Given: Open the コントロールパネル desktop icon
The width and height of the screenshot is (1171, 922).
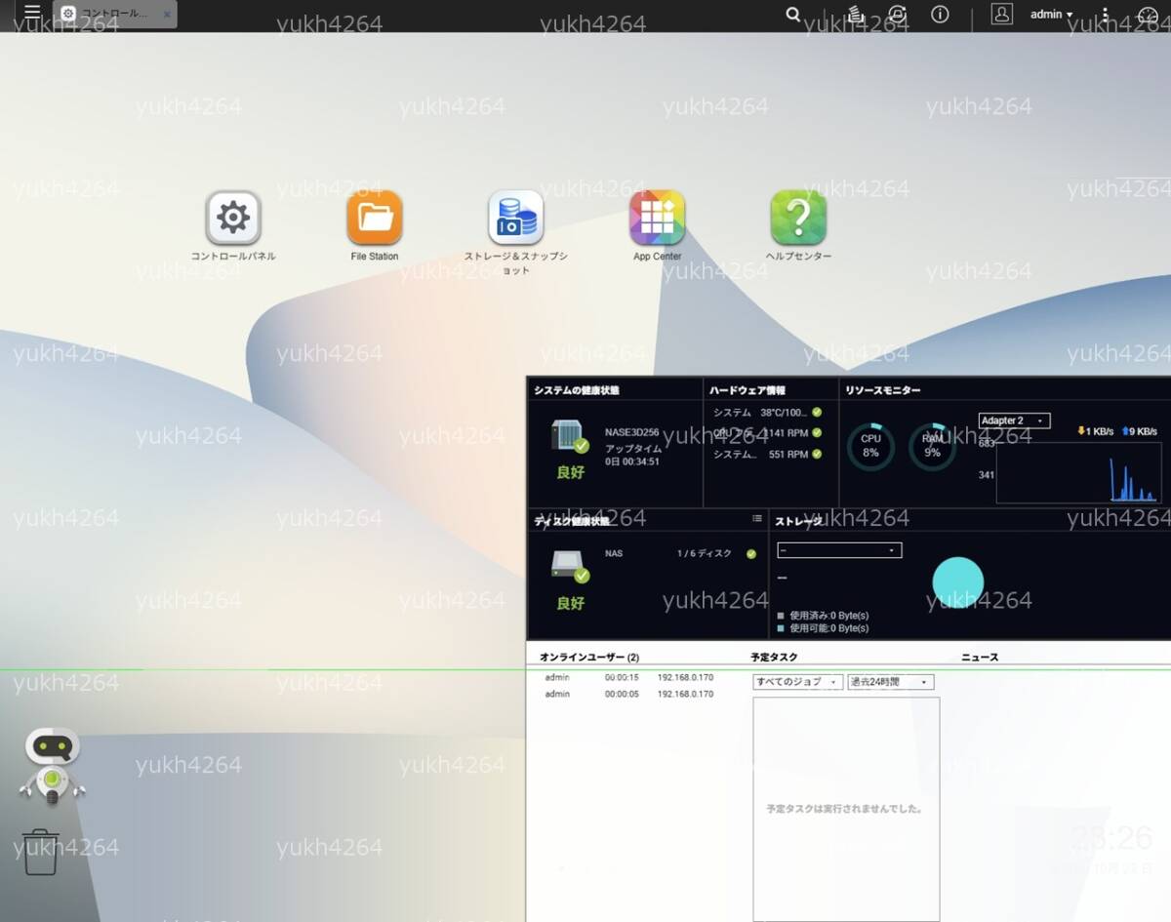Looking at the screenshot, I should [x=232, y=218].
